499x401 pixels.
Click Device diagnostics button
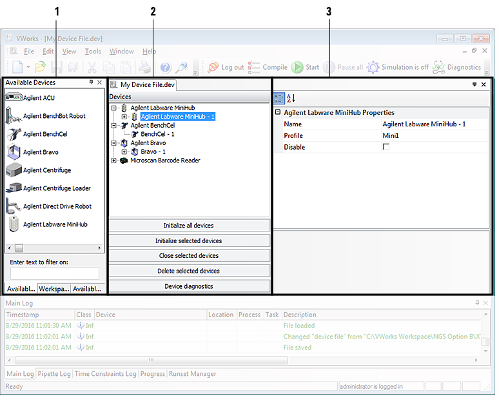(x=189, y=286)
